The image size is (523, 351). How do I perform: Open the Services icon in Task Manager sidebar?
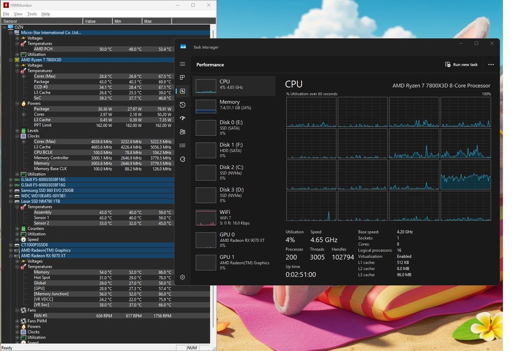(183, 159)
